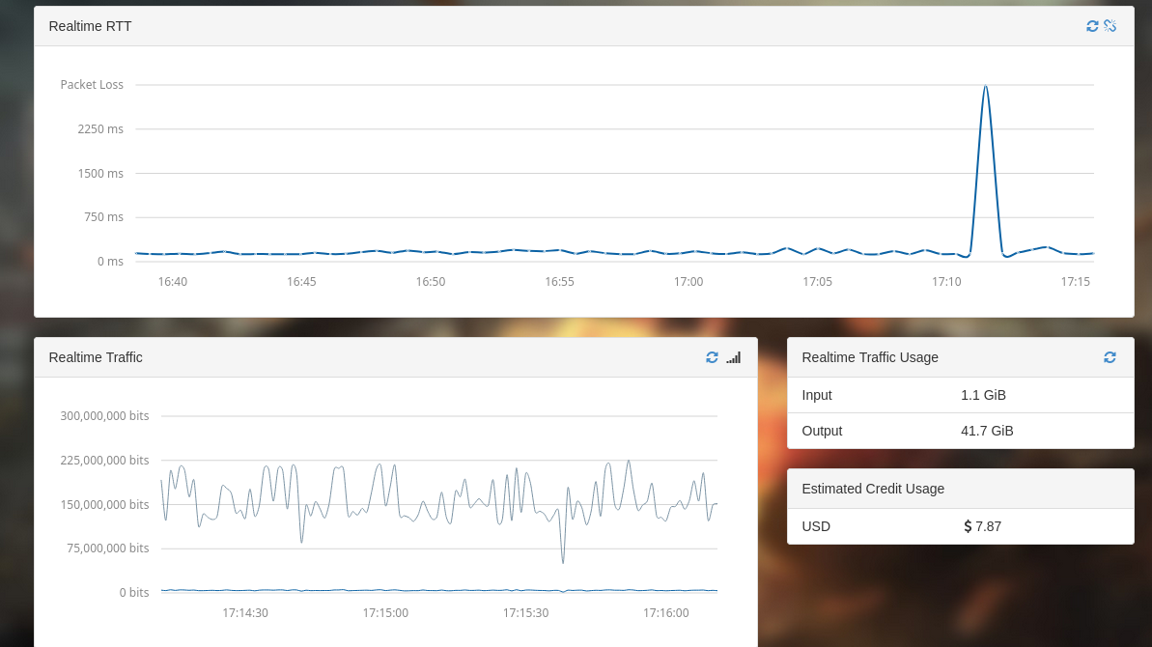Click the 300,000,000 bits axis label

(104, 416)
